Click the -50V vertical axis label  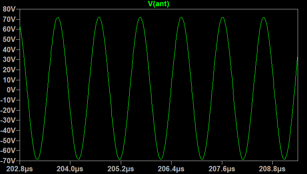[x=8, y=141]
